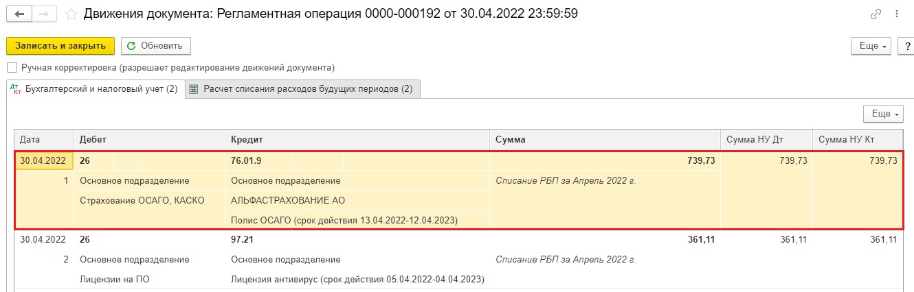Go forward with the right arrow button
This screenshot has width=914, height=292.
click(44, 14)
